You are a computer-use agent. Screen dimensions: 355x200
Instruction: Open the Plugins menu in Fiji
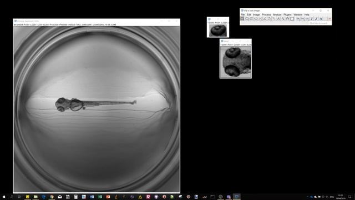click(x=287, y=14)
